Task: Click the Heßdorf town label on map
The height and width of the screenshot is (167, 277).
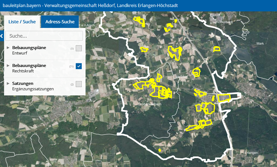Action: pos(182,77)
